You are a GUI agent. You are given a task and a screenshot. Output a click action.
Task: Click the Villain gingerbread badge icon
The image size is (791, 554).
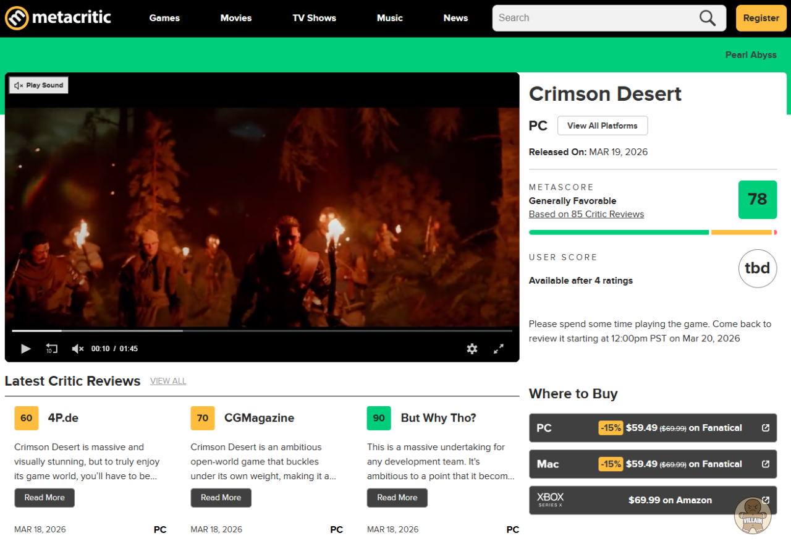coord(753,514)
